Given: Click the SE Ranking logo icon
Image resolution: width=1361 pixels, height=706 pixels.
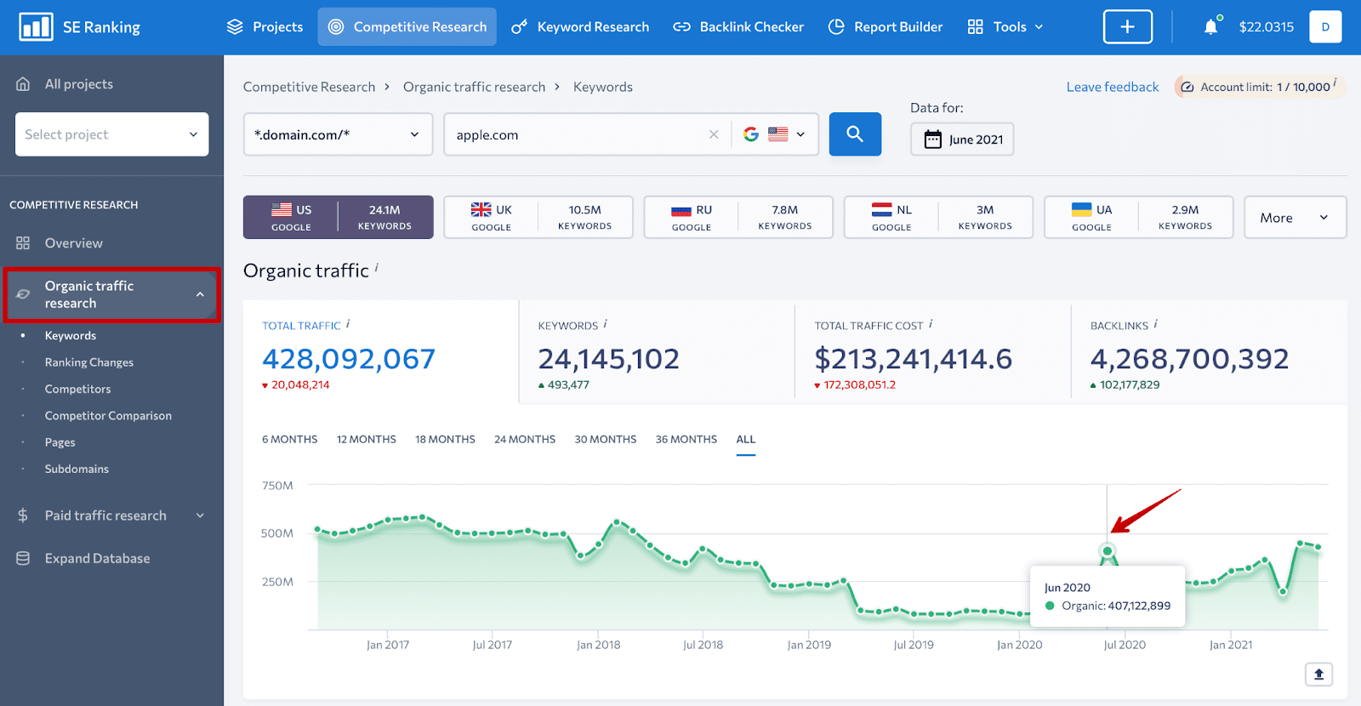Looking at the screenshot, I should pos(36,27).
